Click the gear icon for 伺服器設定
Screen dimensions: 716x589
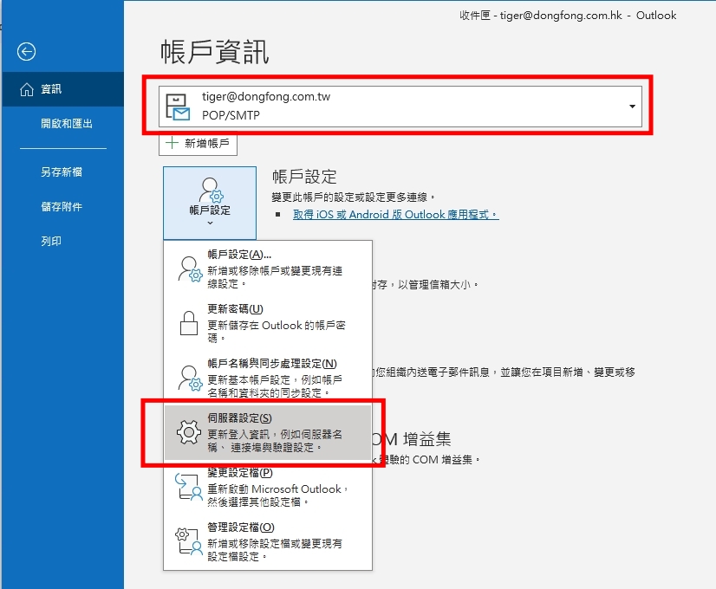(x=188, y=432)
